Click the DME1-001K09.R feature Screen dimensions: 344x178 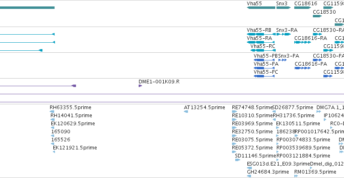[140, 86]
